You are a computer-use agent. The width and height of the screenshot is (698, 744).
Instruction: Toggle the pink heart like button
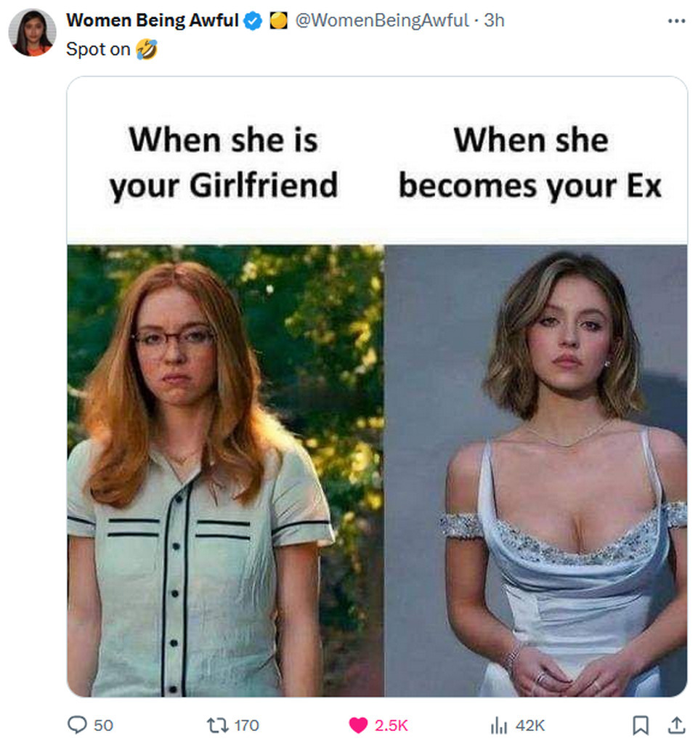point(358,724)
